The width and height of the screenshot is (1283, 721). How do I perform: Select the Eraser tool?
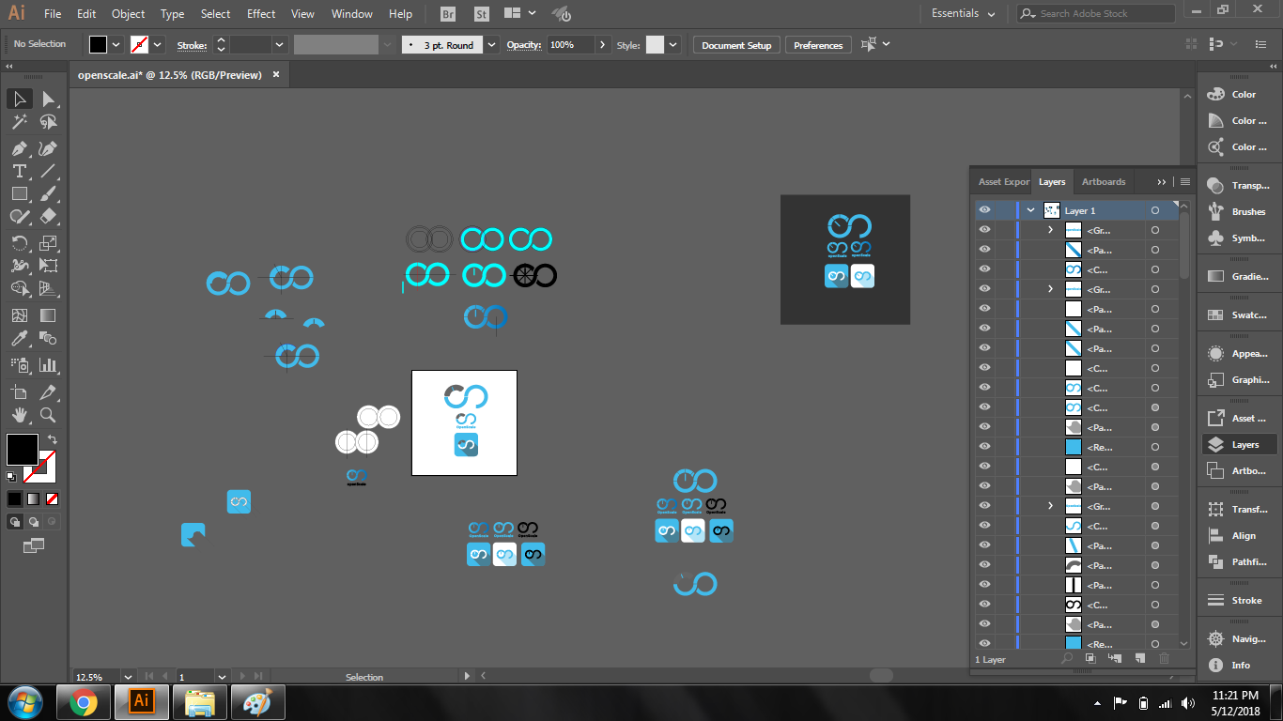(48, 216)
